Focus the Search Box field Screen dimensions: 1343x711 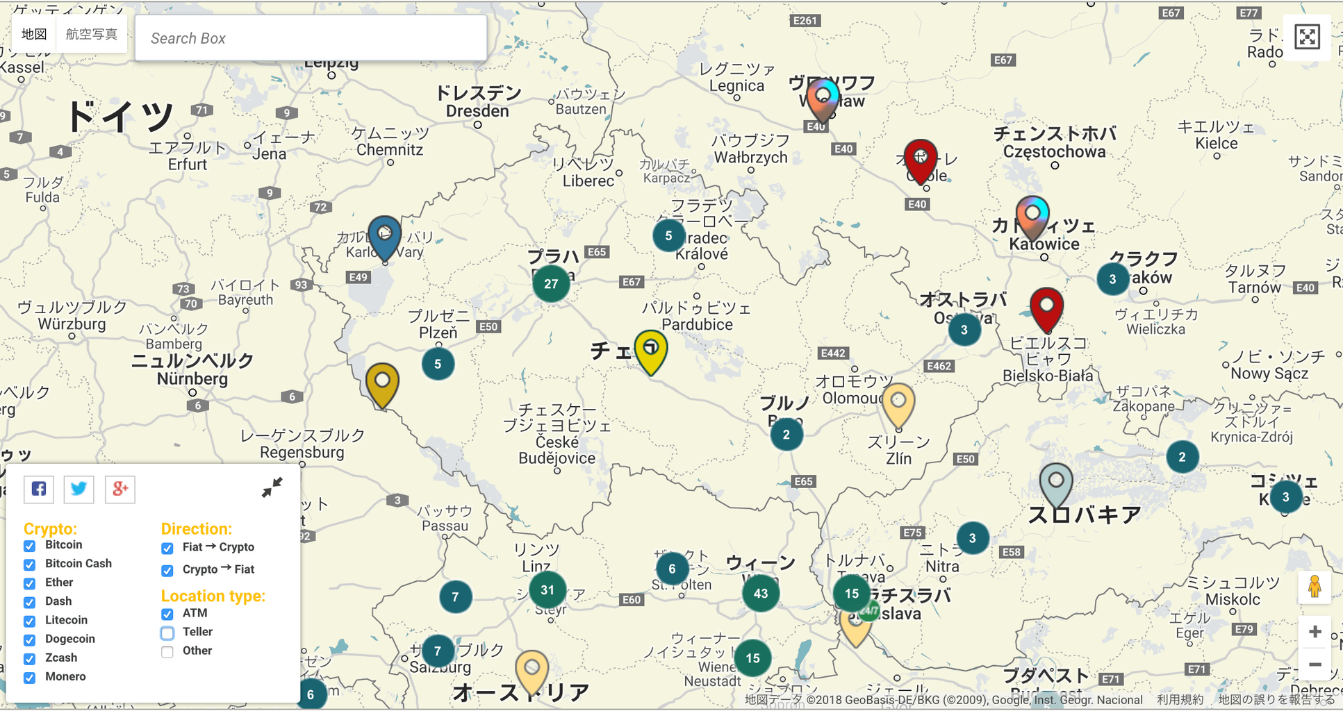pyautogui.click(x=311, y=38)
